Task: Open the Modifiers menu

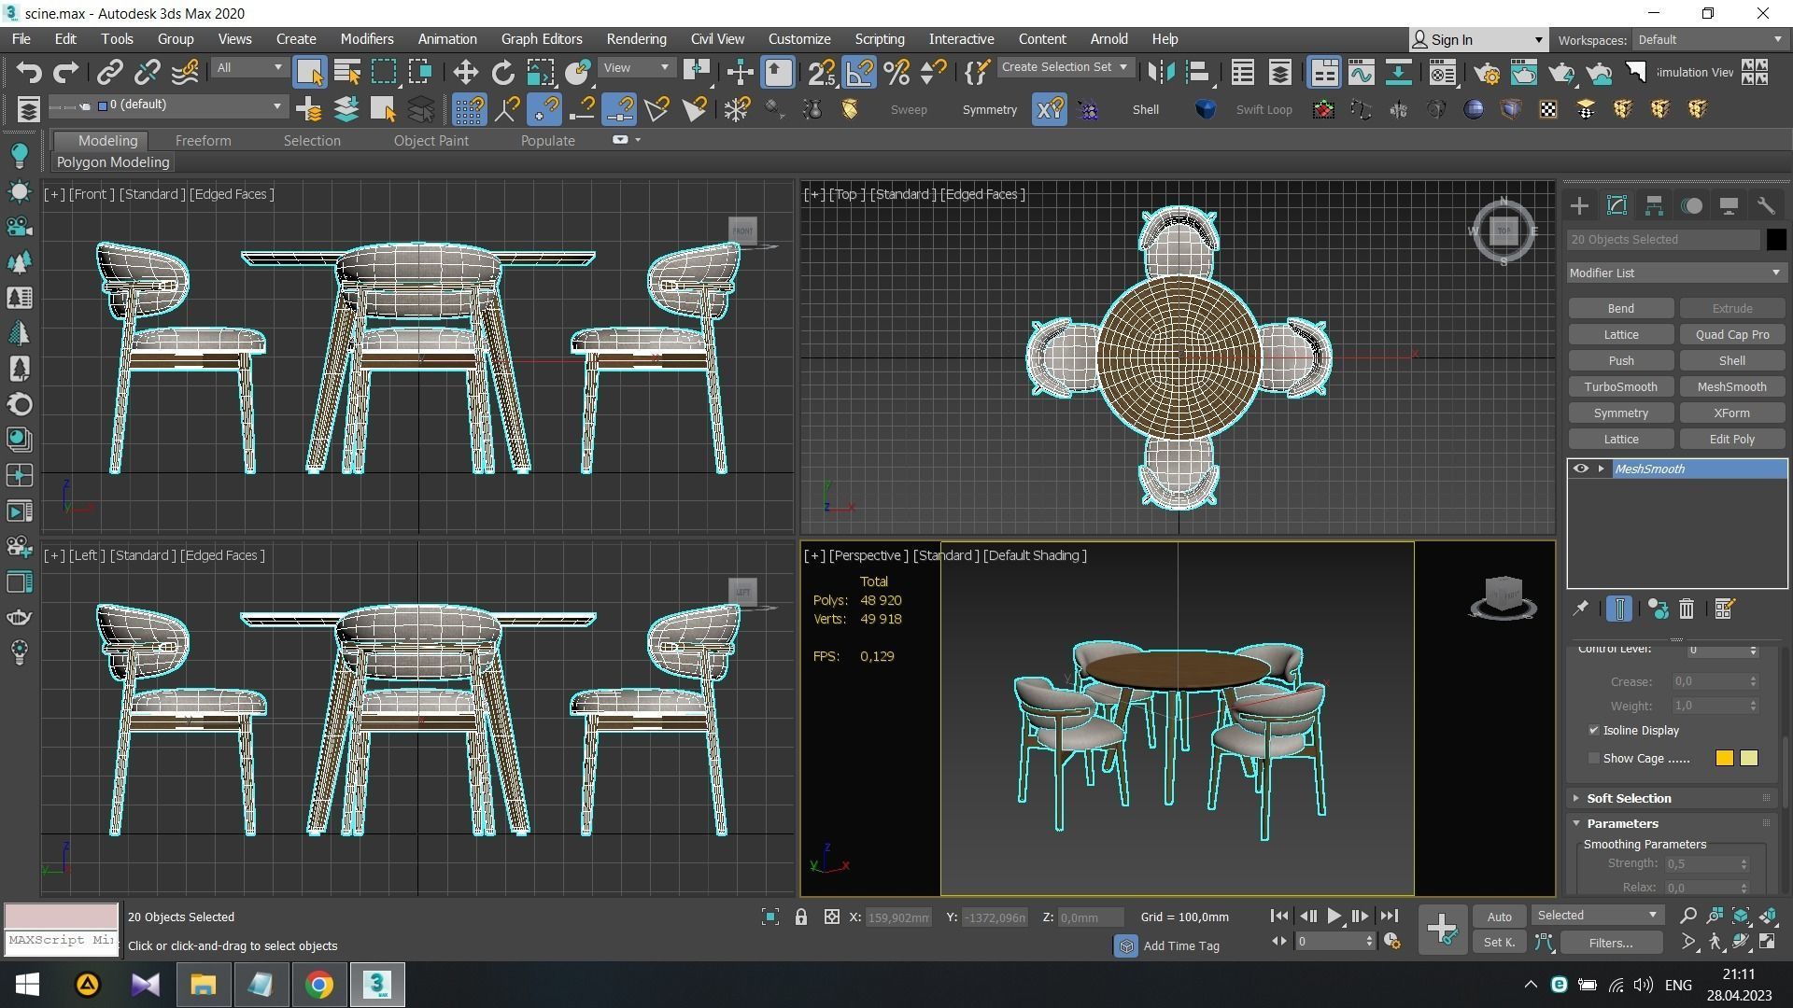Action: point(366,39)
